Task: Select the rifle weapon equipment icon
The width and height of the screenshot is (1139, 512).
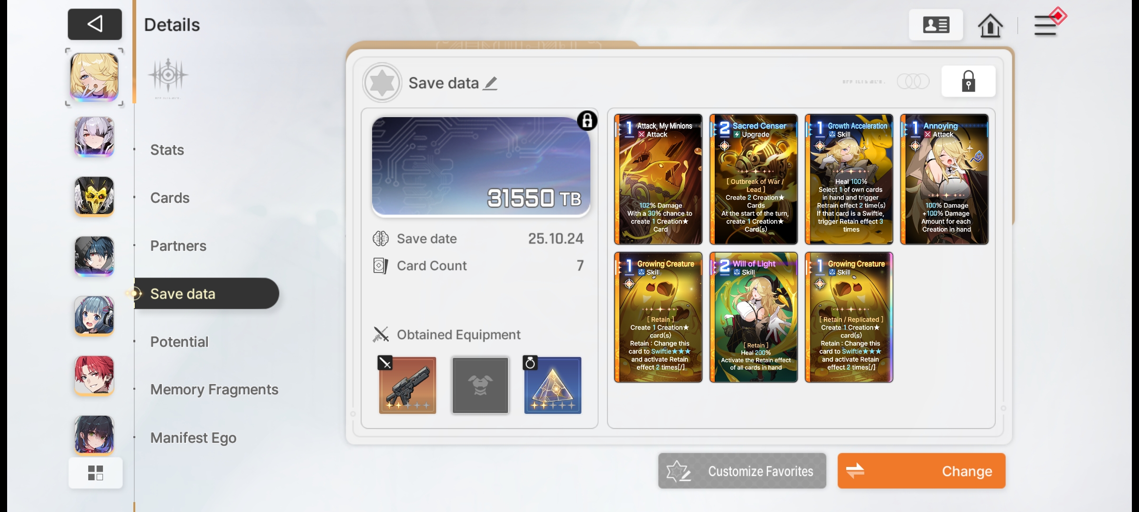Action: coord(407,385)
